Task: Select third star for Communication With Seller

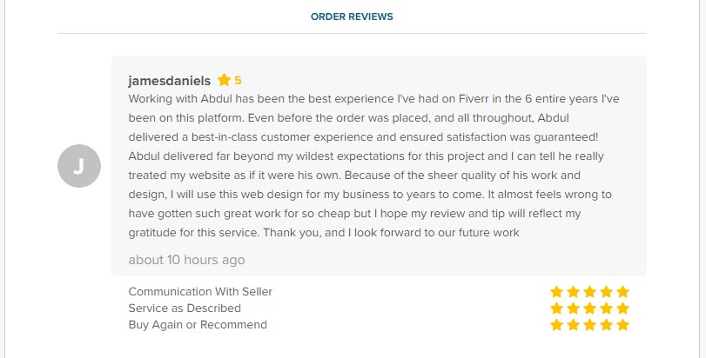Action: pos(589,292)
